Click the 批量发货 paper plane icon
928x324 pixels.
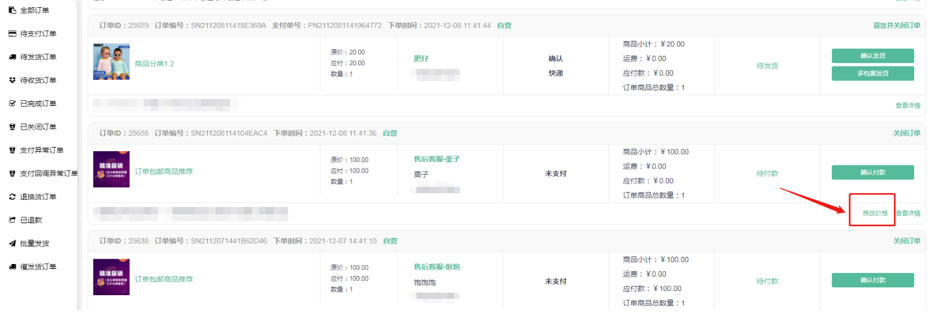coord(12,244)
